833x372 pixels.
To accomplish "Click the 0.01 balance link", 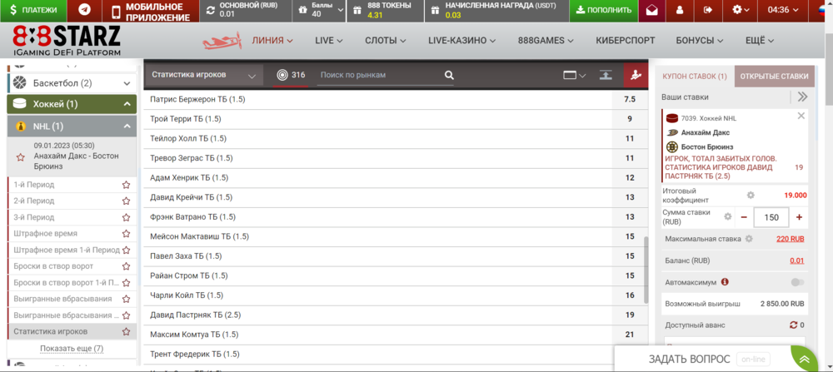I will (796, 260).
